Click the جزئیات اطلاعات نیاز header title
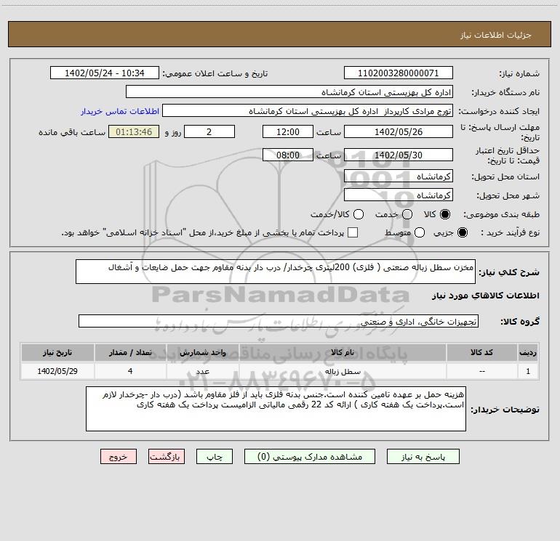 click(496, 35)
